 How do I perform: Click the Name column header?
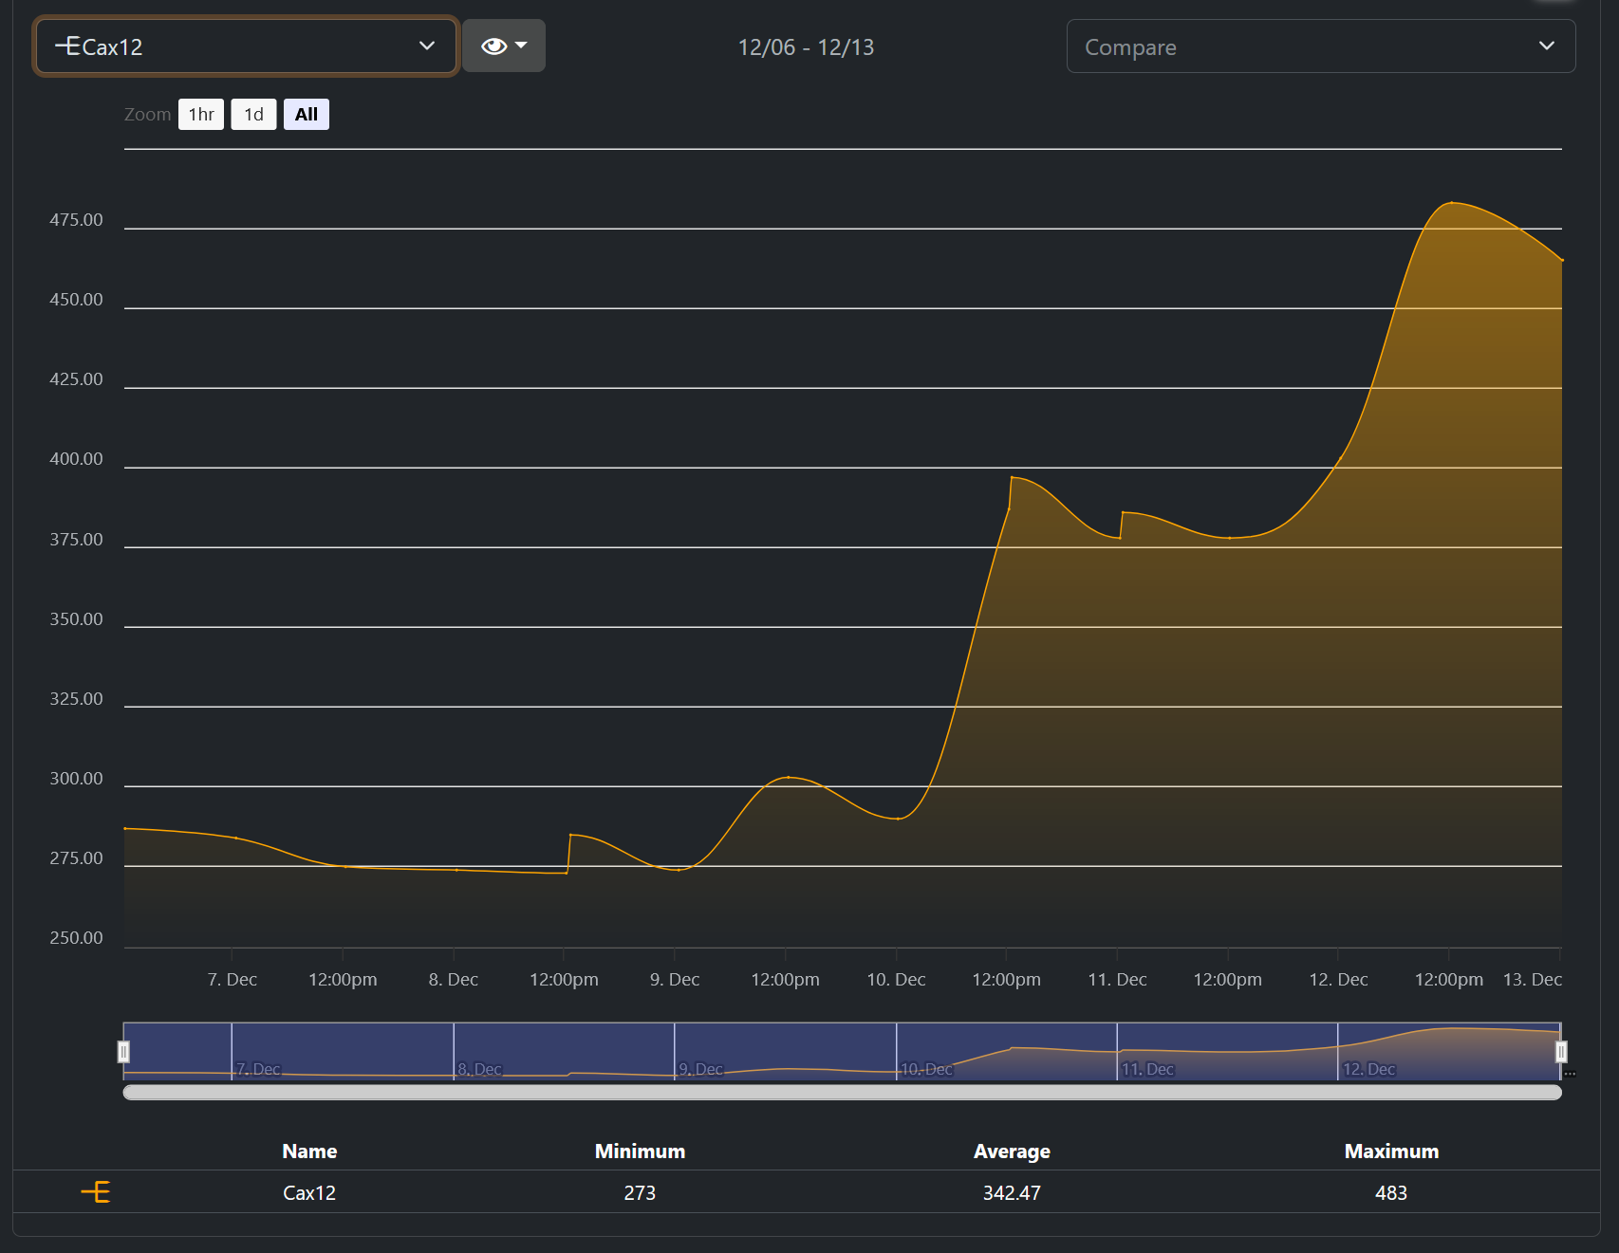(309, 1152)
